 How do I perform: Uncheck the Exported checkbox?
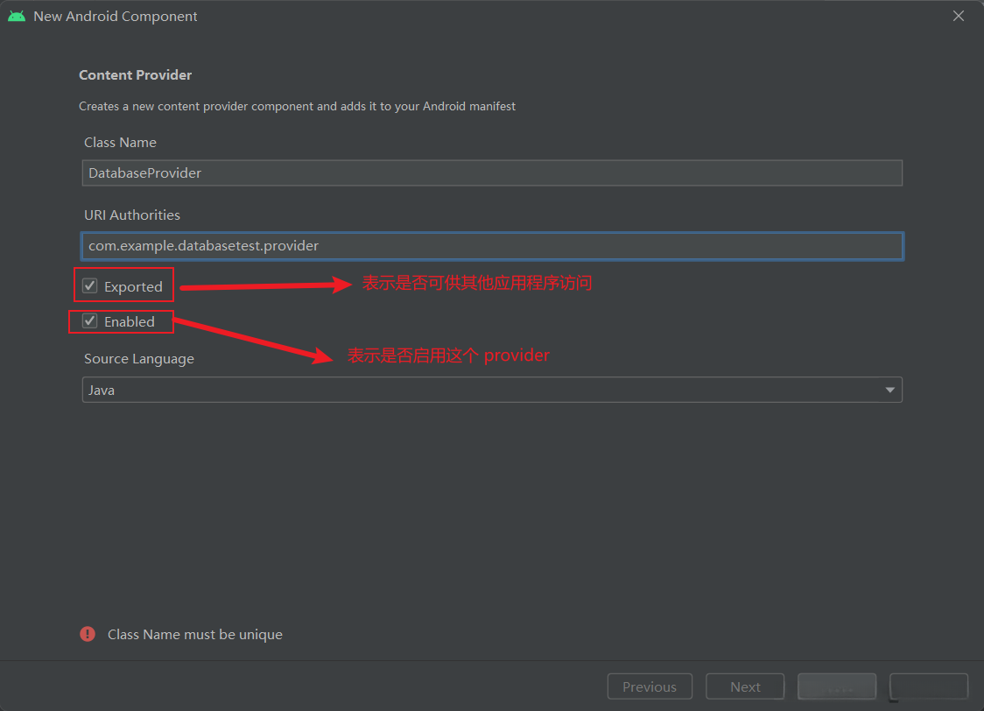tap(90, 286)
